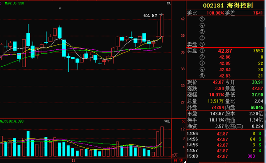Screen dimensions: 266x163
Task: Click the 委比 100.00% value
Action: coord(215,13)
